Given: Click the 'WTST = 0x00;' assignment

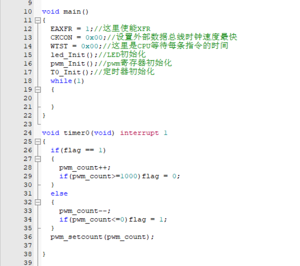Looking at the screenshot, I should coord(76,46).
